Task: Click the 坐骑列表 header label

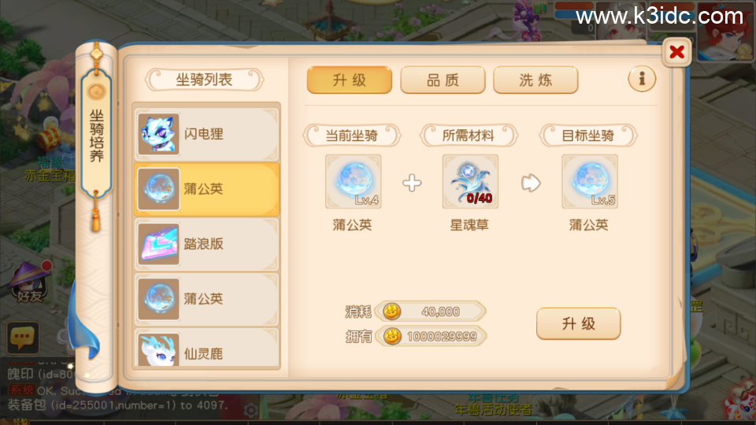Action: (x=204, y=80)
